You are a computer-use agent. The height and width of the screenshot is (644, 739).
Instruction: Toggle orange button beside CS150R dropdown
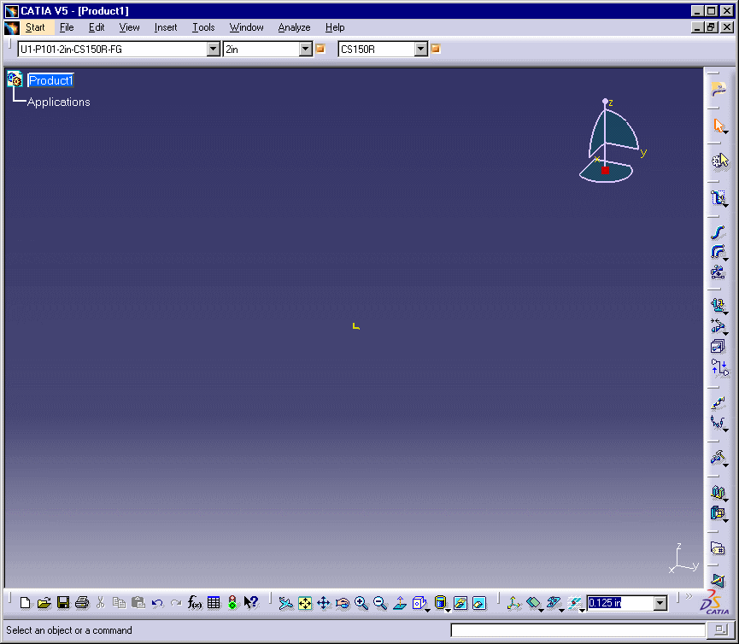click(x=436, y=50)
